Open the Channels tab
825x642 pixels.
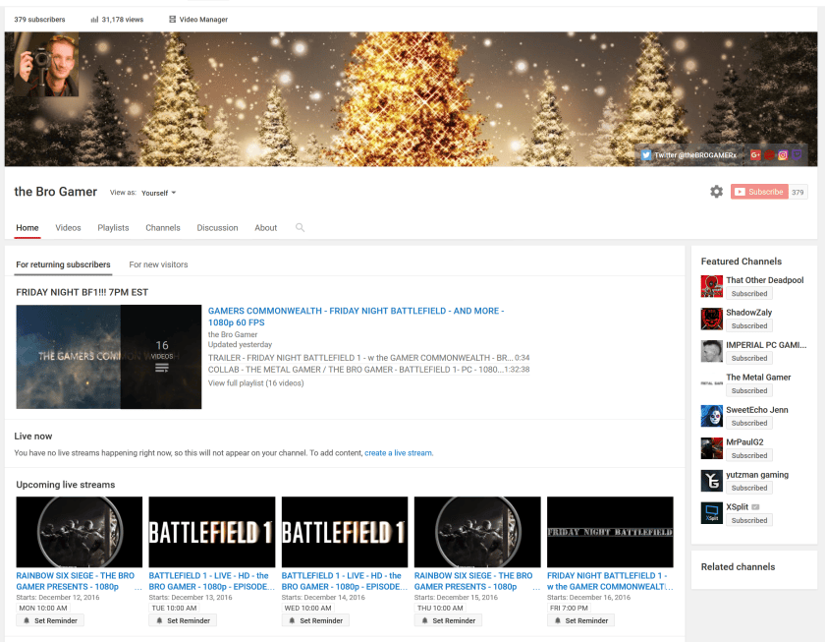[163, 227]
